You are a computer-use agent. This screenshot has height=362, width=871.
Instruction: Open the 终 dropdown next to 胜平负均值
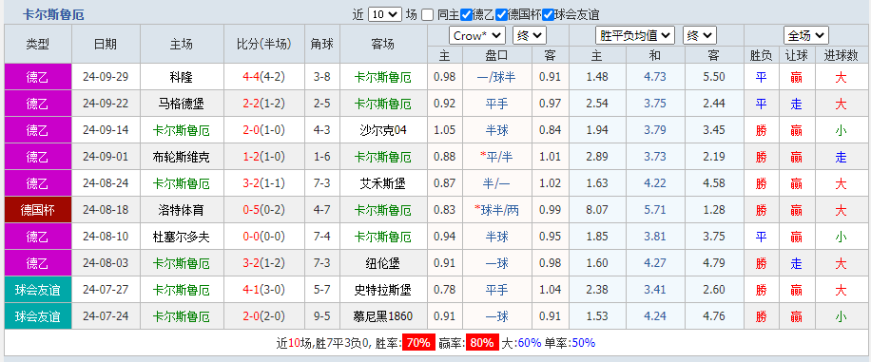(699, 35)
